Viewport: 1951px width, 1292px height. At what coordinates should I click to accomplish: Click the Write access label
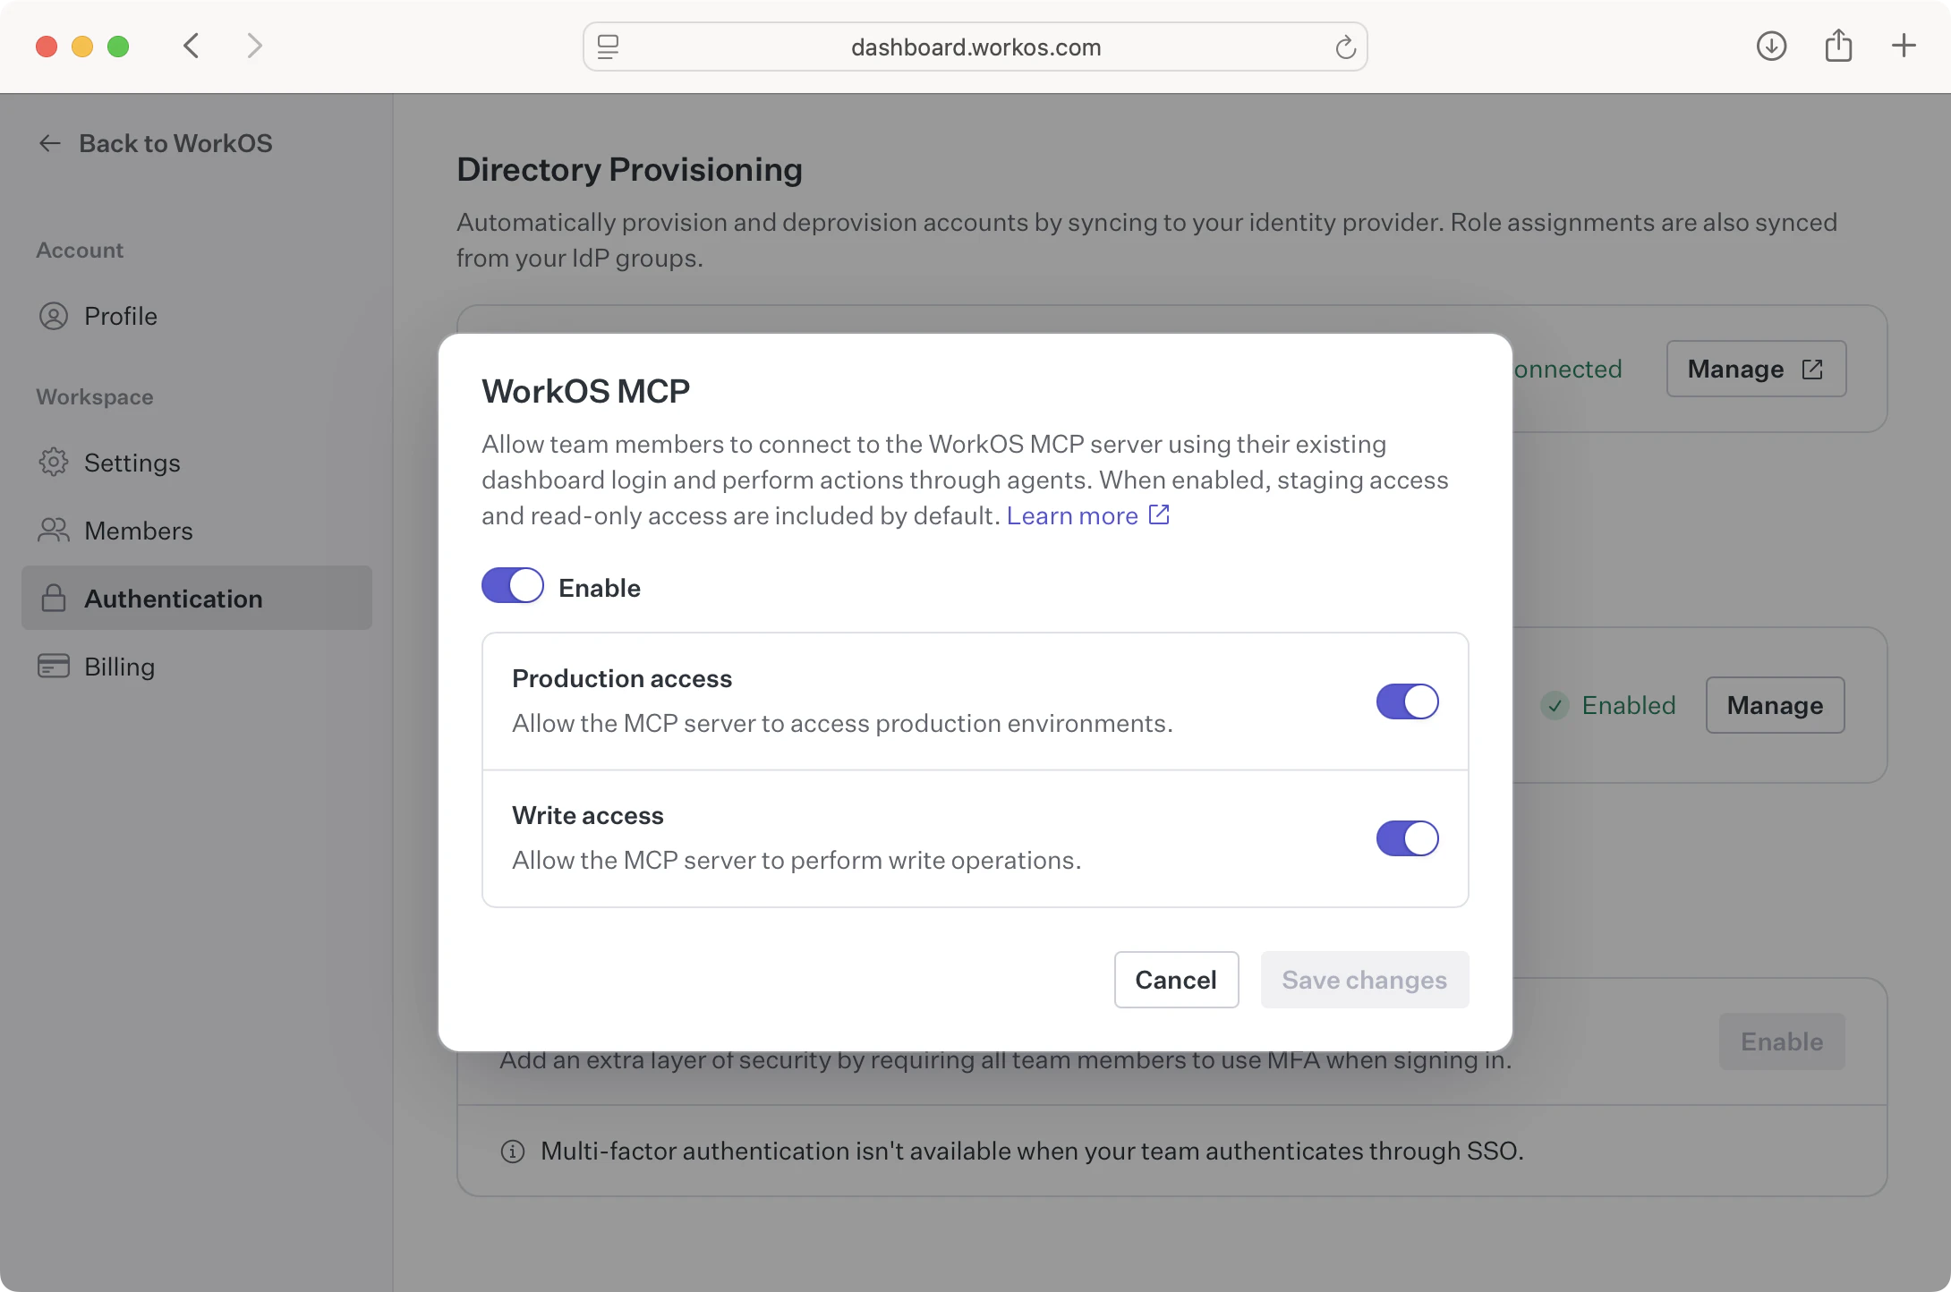(588, 816)
